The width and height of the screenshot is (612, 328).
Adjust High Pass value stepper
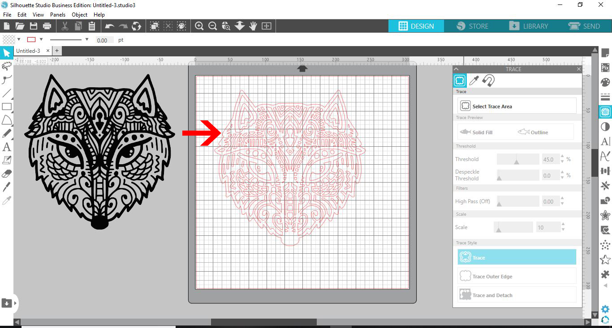(x=563, y=201)
